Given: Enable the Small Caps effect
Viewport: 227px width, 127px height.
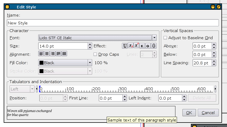Looking at the screenshot, I should point(142,46).
